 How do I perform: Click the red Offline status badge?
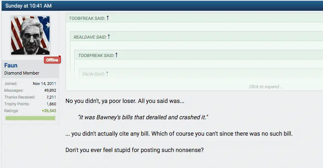[x=52, y=60]
